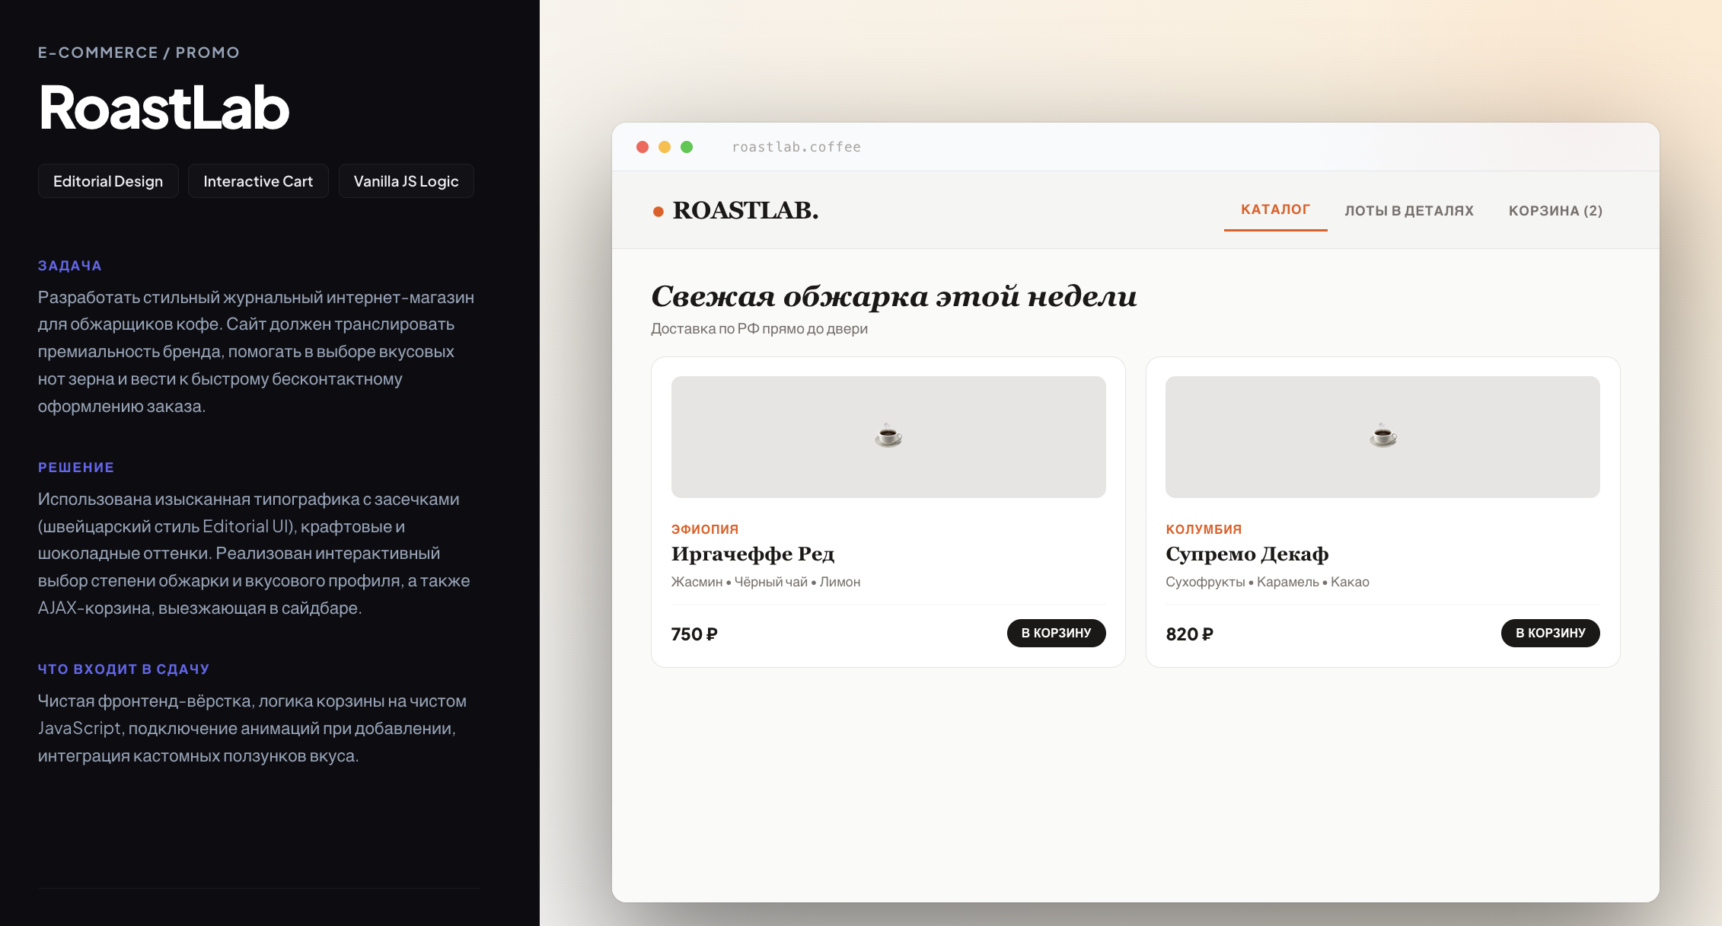Image resolution: width=1722 pixels, height=926 pixels.
Task: Click the КОЛУМБИЯ origin label
Action: point(1204,529)
